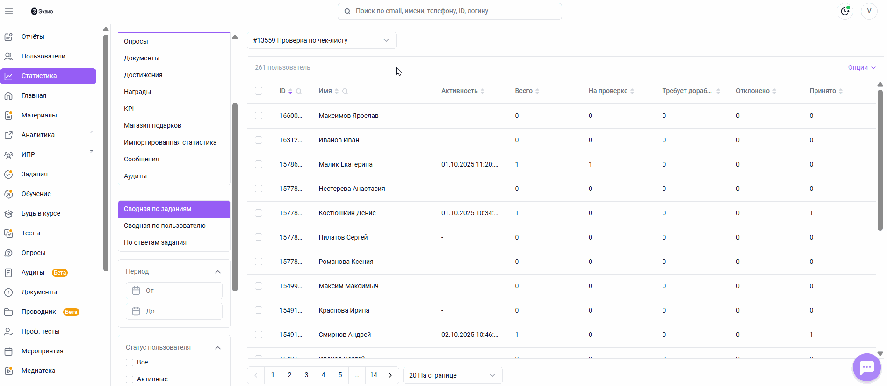
Task: Open the hamburger menu icon
Action: click(x=9, y=11)
